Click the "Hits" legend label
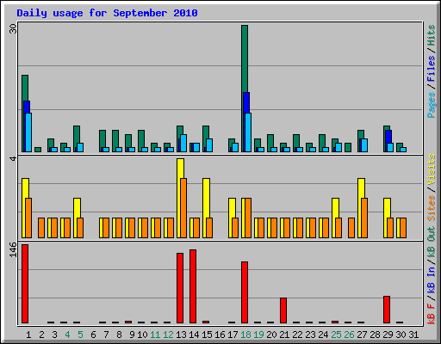441x344 pixels. coord(431,36)
